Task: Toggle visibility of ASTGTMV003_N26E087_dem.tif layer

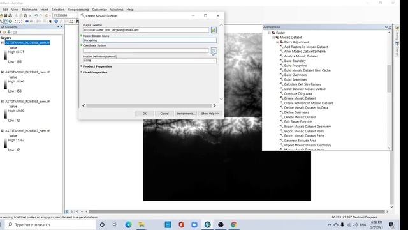Action: [3, 131]
